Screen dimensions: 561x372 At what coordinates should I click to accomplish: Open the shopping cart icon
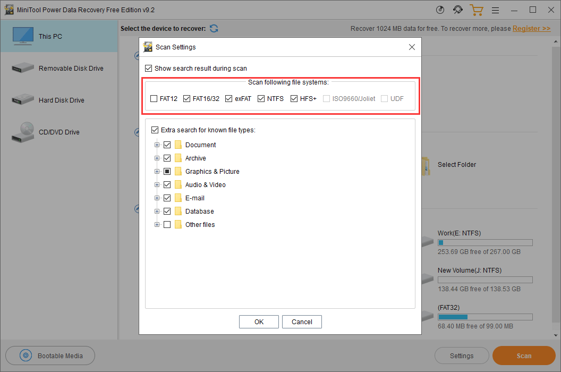coord(476,10)
